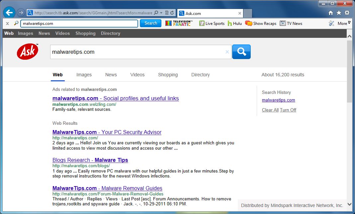The height and width of the screenshot is (214, 355).
Task: Open the address bar dropdown arrow
Action: (161, 13)
